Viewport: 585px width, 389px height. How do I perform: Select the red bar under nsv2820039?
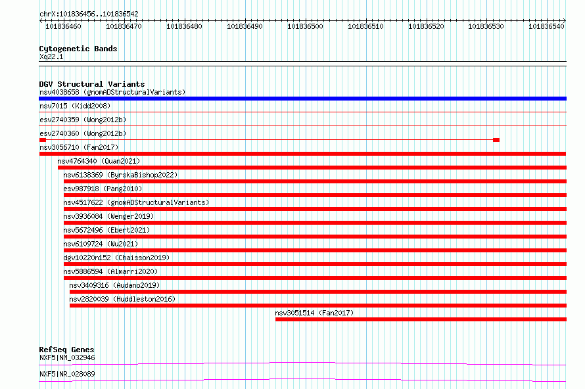tap(318, 306)
